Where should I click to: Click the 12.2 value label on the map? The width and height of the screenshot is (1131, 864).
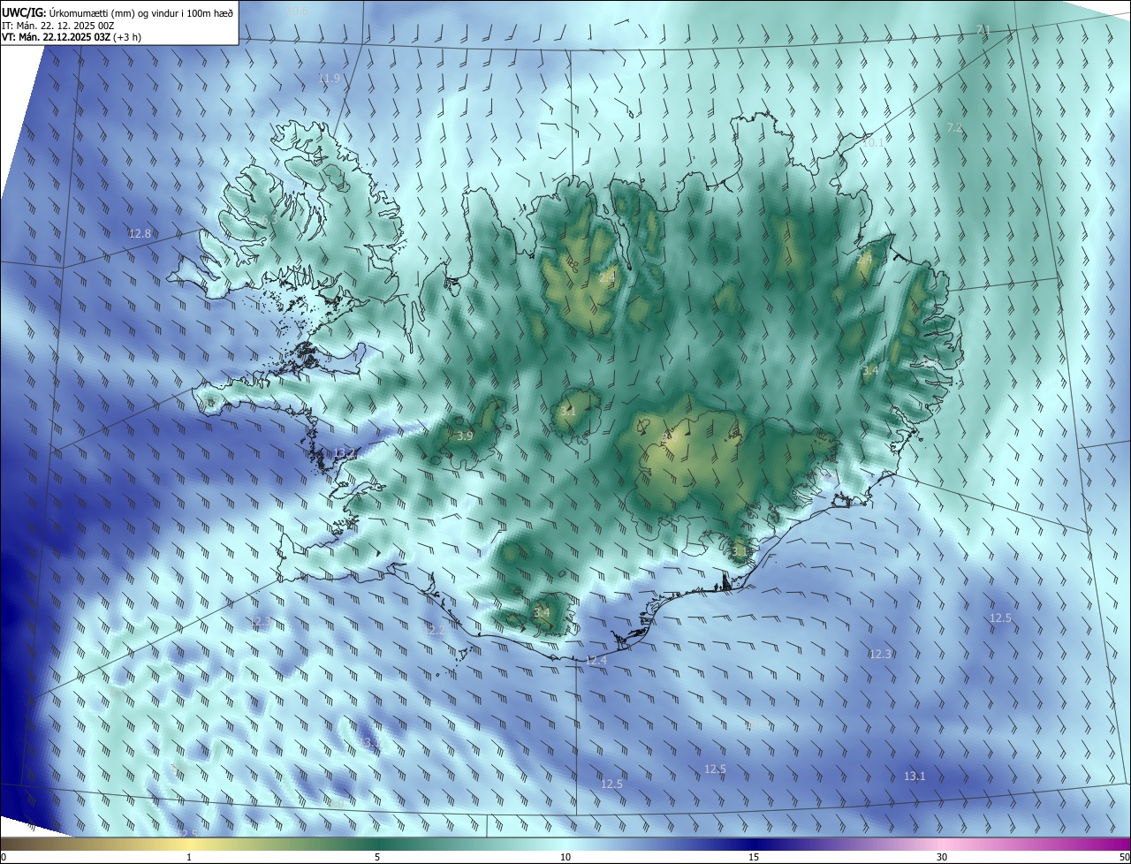[436, 631]
